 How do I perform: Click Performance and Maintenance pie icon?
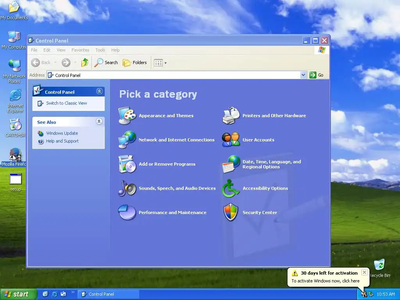click(127, 212)
